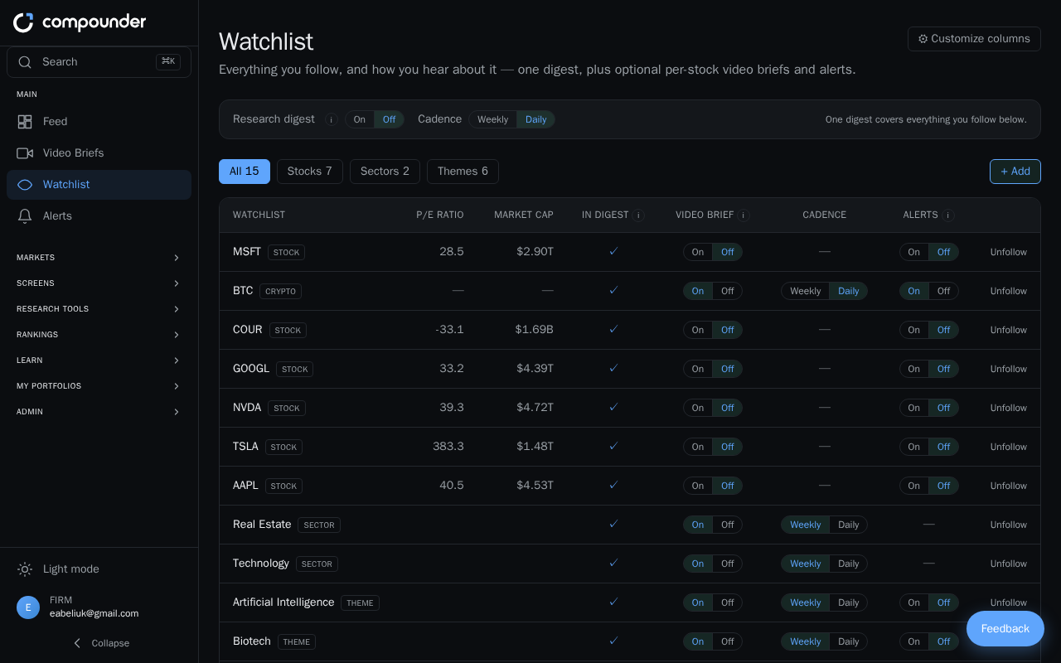Click the Compounder logo icon

coord(23,22)
